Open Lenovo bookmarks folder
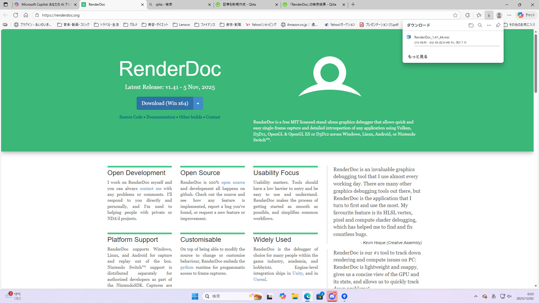 (x=182, y=25)
